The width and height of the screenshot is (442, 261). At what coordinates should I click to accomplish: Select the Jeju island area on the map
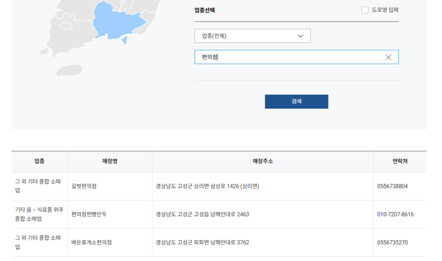[70, 69]
